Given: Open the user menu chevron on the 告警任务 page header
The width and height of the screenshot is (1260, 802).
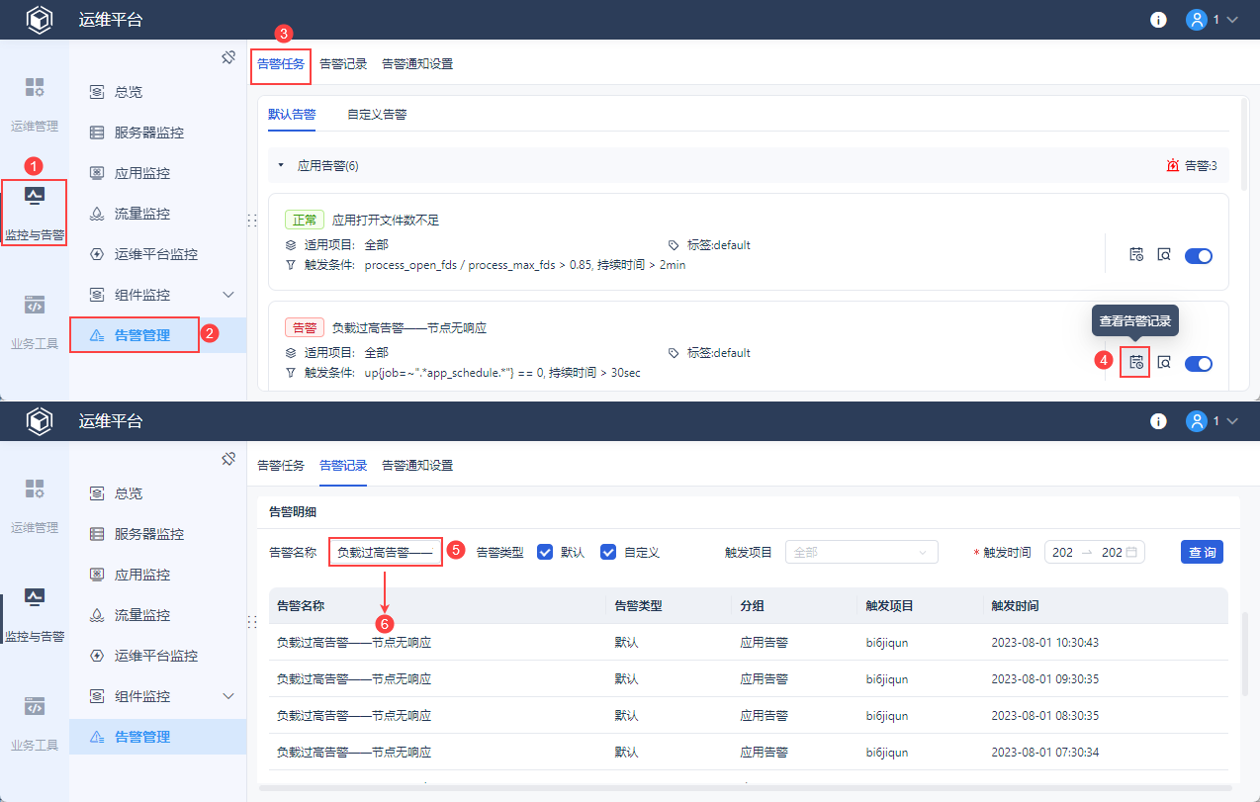Looking at the screenshot, I should tap(1232, 20).
